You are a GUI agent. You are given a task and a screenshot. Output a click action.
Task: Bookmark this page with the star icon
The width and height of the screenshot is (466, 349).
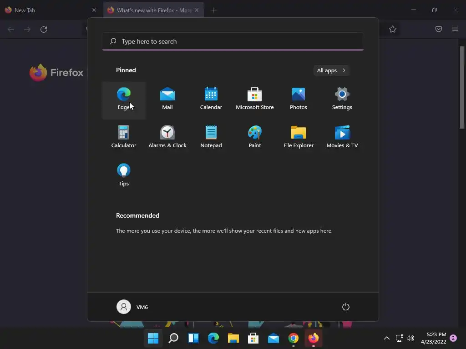tap(393, 29)
